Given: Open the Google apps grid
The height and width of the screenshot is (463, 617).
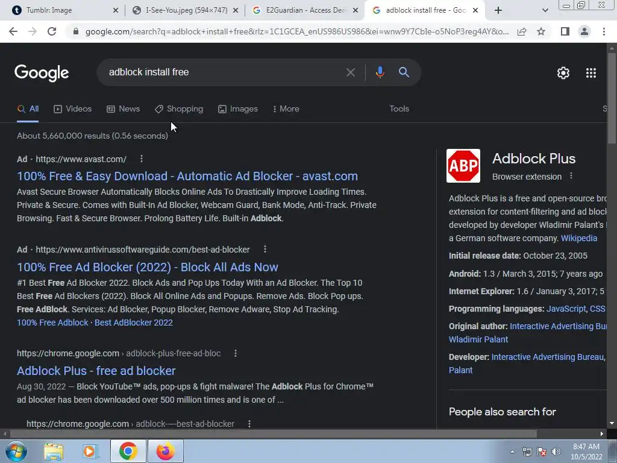Looking at the screenshot, I should pos(591,73).
